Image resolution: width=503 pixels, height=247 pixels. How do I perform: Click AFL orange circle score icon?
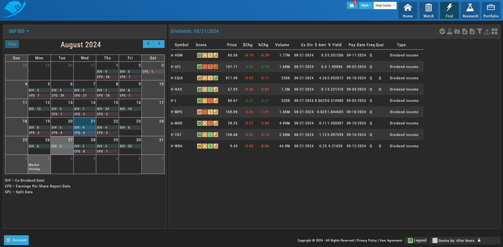coord(205,67)
